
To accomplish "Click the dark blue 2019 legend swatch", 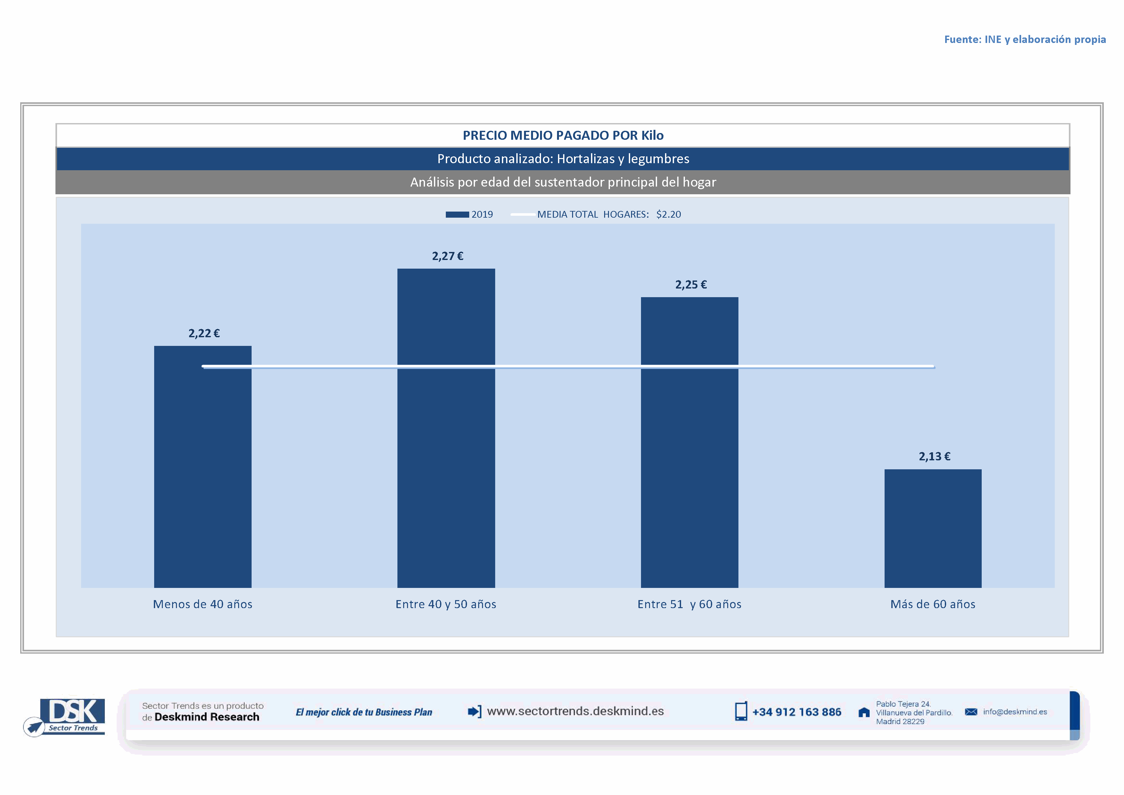I will pos(457,214).
